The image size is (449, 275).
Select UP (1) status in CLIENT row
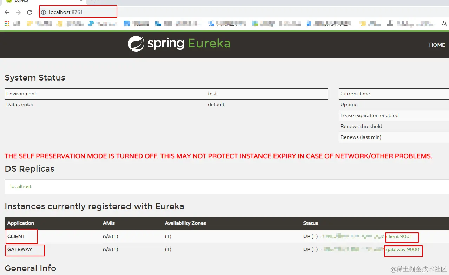pos(310,236)
